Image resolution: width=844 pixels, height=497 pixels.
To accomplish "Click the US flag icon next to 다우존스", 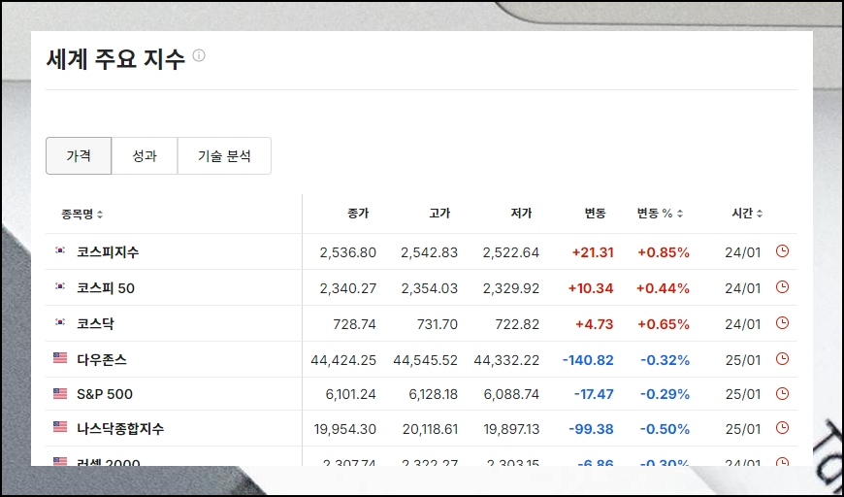I will [x=60, y=357].
